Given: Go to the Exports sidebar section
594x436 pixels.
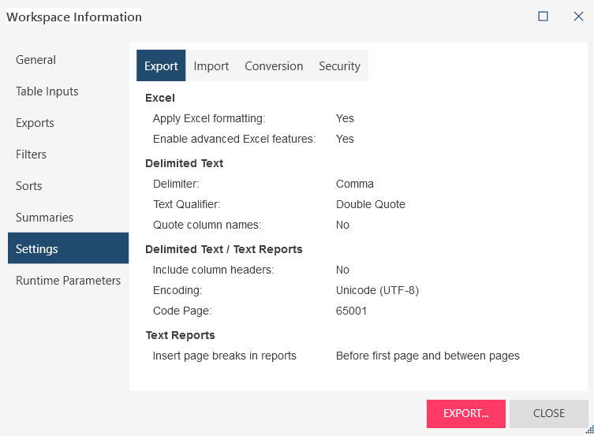Looking at the screenshot, I should (35, 123).
